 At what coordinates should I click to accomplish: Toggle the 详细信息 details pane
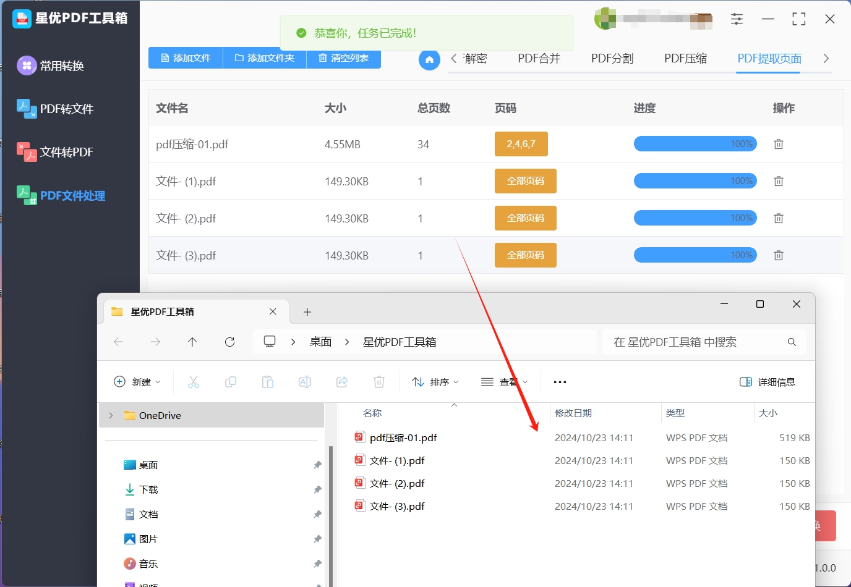click(768, 382)
